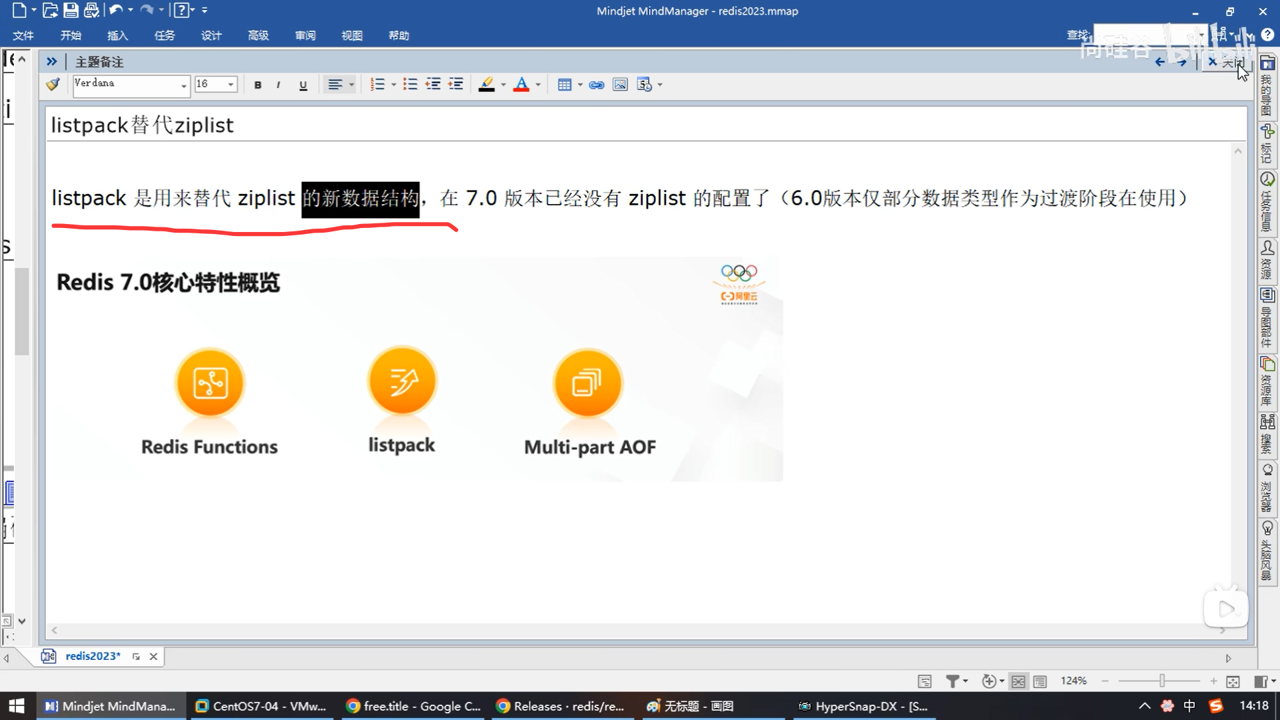Toggle italic formatting in notes toolbar
Image resolution: width=1280 pixels, height=720 pixels.
[278, 85]
